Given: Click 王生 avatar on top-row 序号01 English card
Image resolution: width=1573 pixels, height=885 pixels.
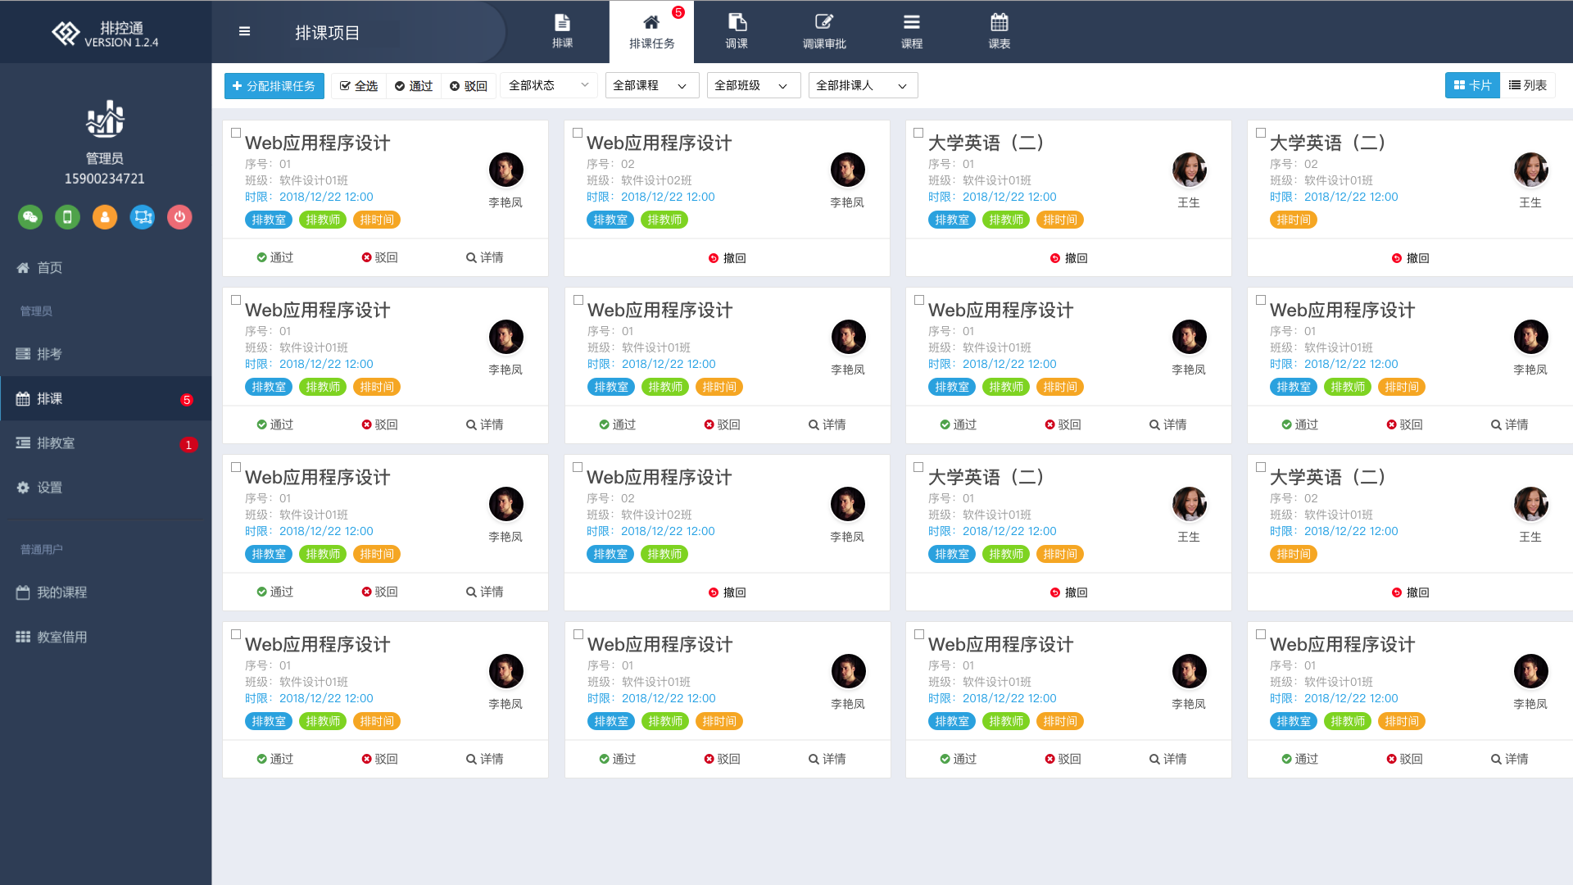Looking at the screenshot, I should [x=1190, y=170].
